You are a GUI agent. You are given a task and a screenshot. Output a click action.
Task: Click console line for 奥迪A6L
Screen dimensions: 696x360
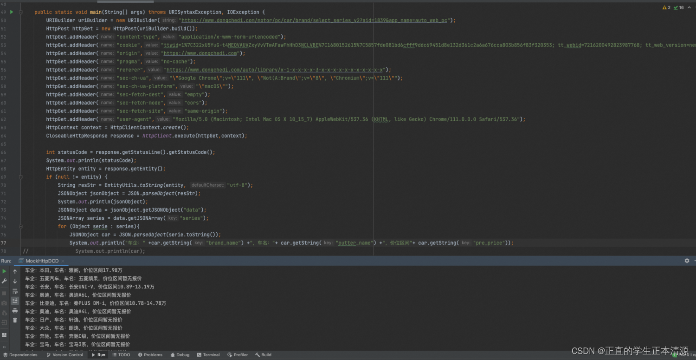point(78,295)
